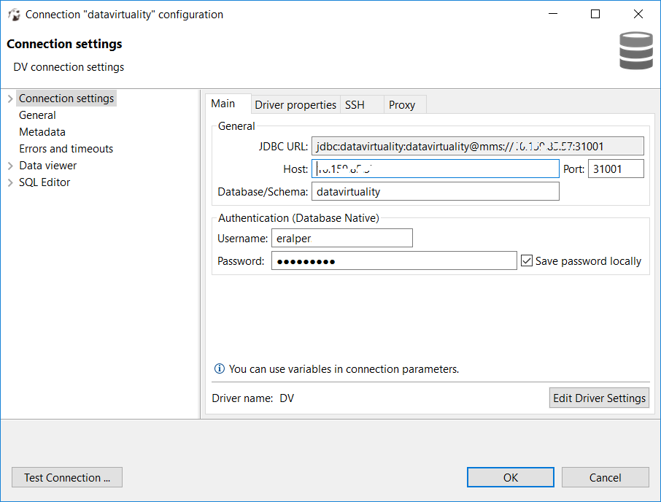Open Edit Driver Settings
This screenshot has height=502, width=661.
pyautogui.click(x=599, y=398)
